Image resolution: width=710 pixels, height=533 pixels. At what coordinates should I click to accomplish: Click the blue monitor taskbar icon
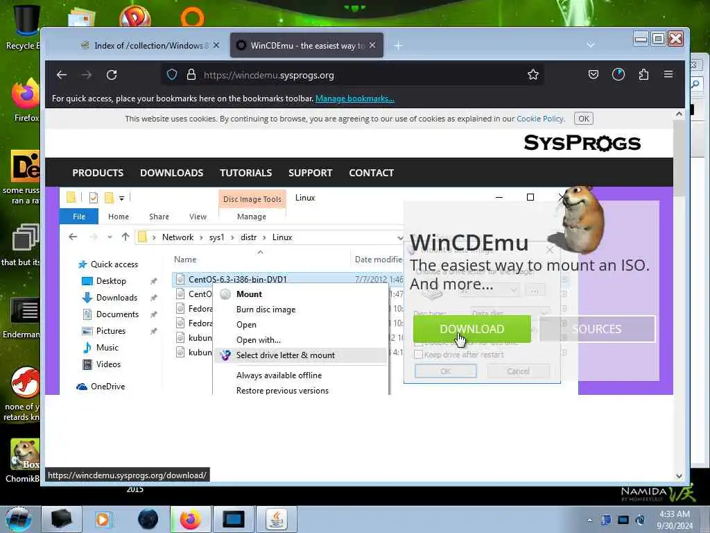(x=234, y=519)
